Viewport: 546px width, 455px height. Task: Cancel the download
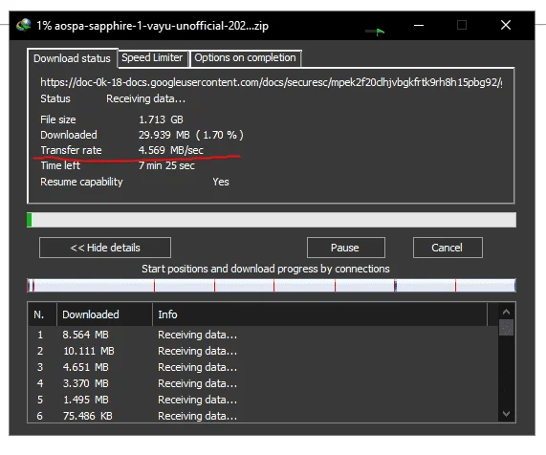point(448,248)
